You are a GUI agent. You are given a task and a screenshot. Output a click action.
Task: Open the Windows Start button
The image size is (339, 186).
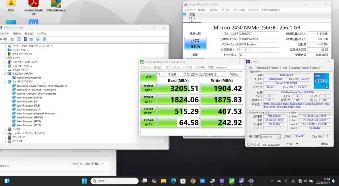tap(84, 181)
